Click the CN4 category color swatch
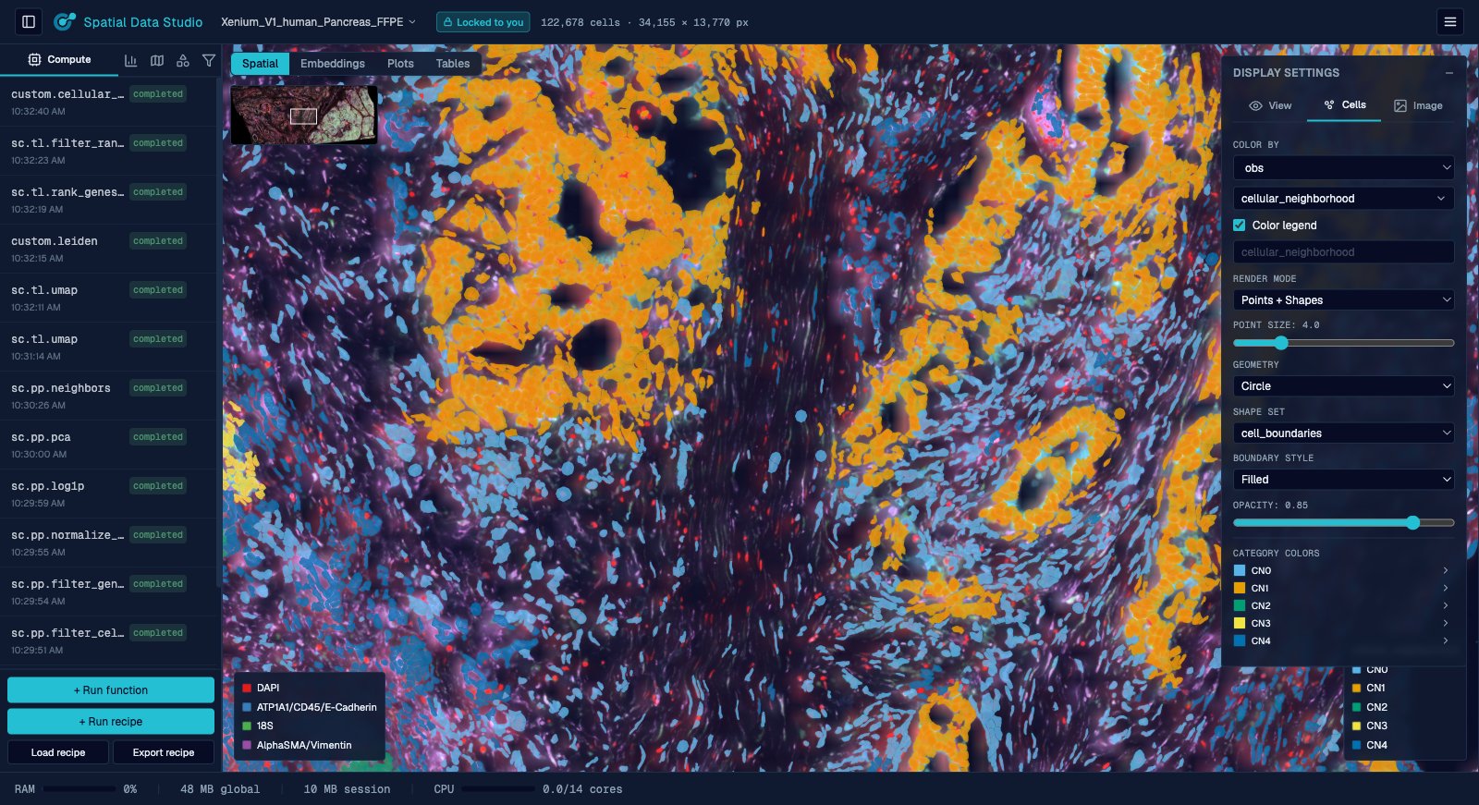 [x=1240, y=640]
